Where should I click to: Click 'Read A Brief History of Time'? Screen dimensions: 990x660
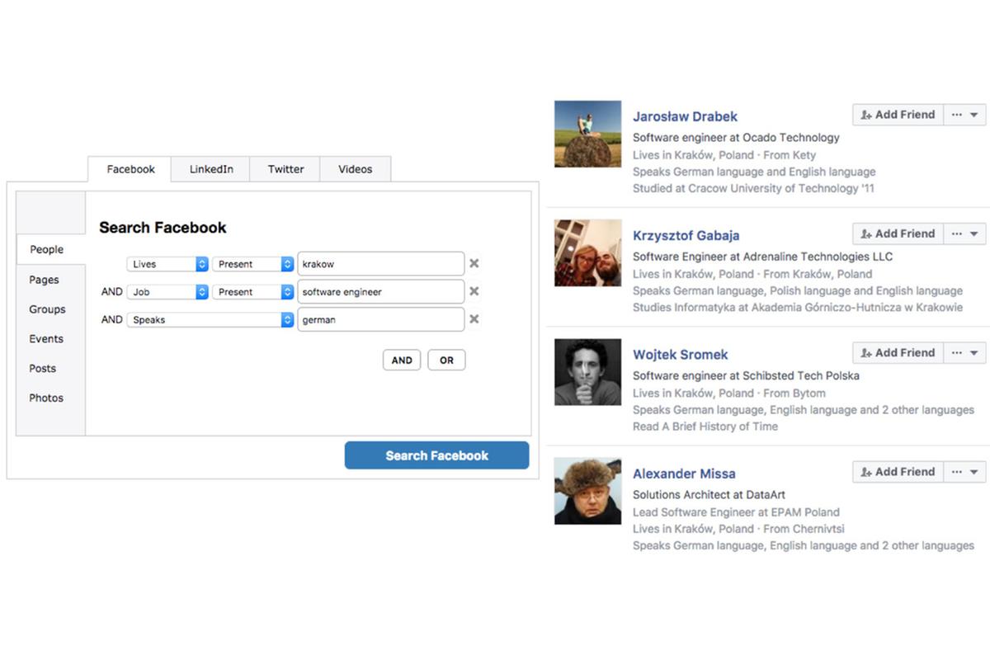[x=705, y=427]
